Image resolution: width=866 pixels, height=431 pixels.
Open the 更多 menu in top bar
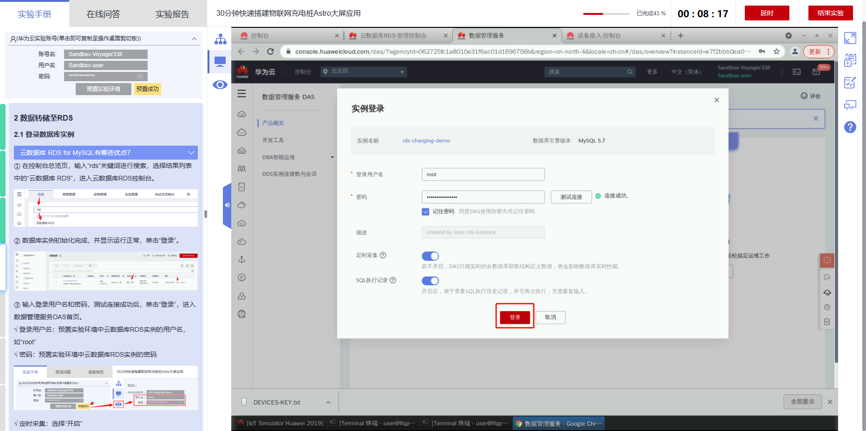[652, 72]
